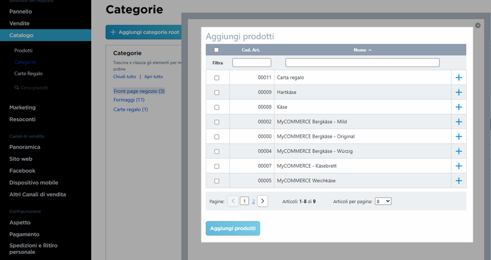Tick checkbox for Bergkäse - Mild
The image size is (491, 260).
coord(216,122)
